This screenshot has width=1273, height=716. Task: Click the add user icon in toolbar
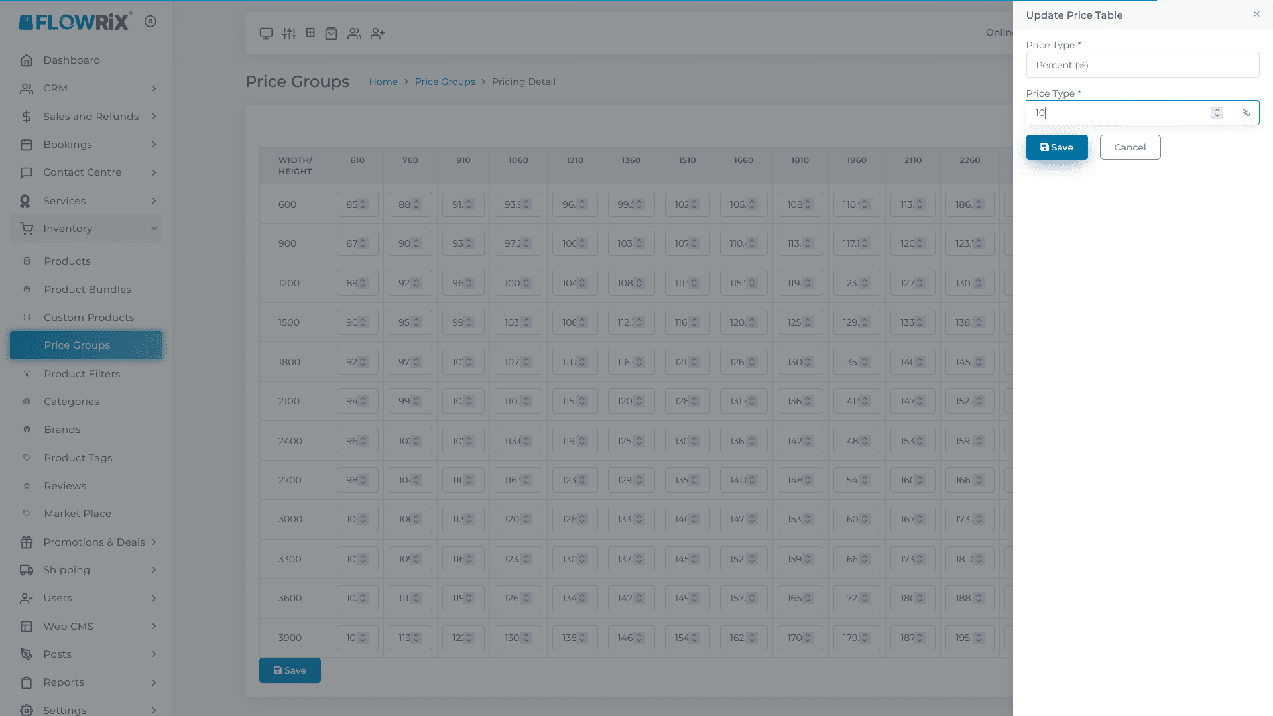point(377,33)
